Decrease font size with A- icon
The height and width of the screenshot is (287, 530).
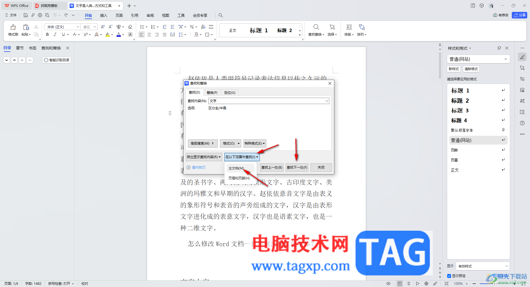point(110,27)
